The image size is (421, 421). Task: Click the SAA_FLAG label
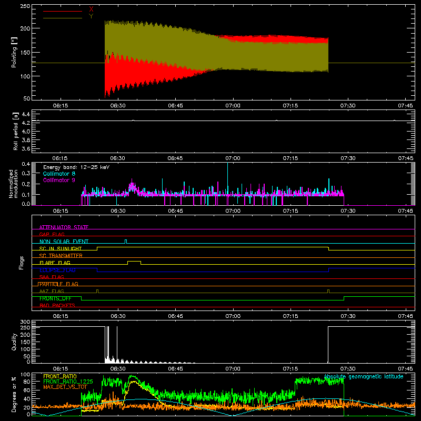click(52, 277)
